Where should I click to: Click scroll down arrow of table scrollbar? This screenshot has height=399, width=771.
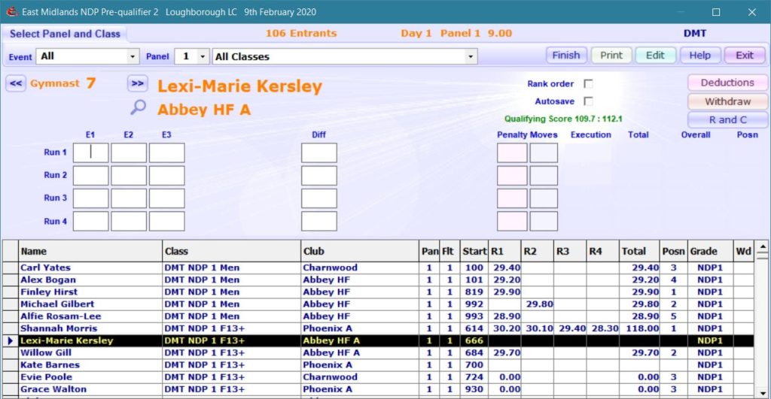click(x=763, y=393)
